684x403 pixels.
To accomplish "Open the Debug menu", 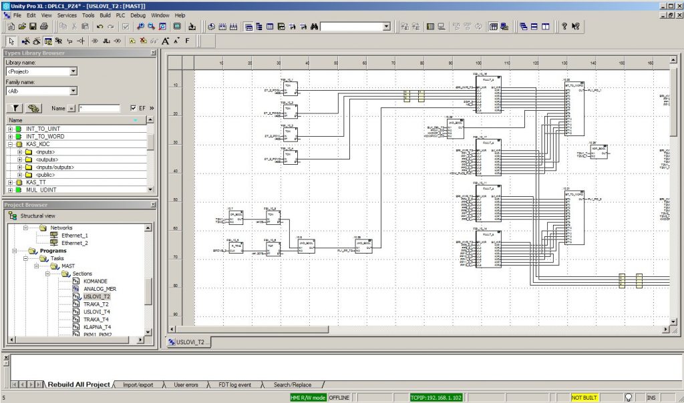I will point(138,15).
